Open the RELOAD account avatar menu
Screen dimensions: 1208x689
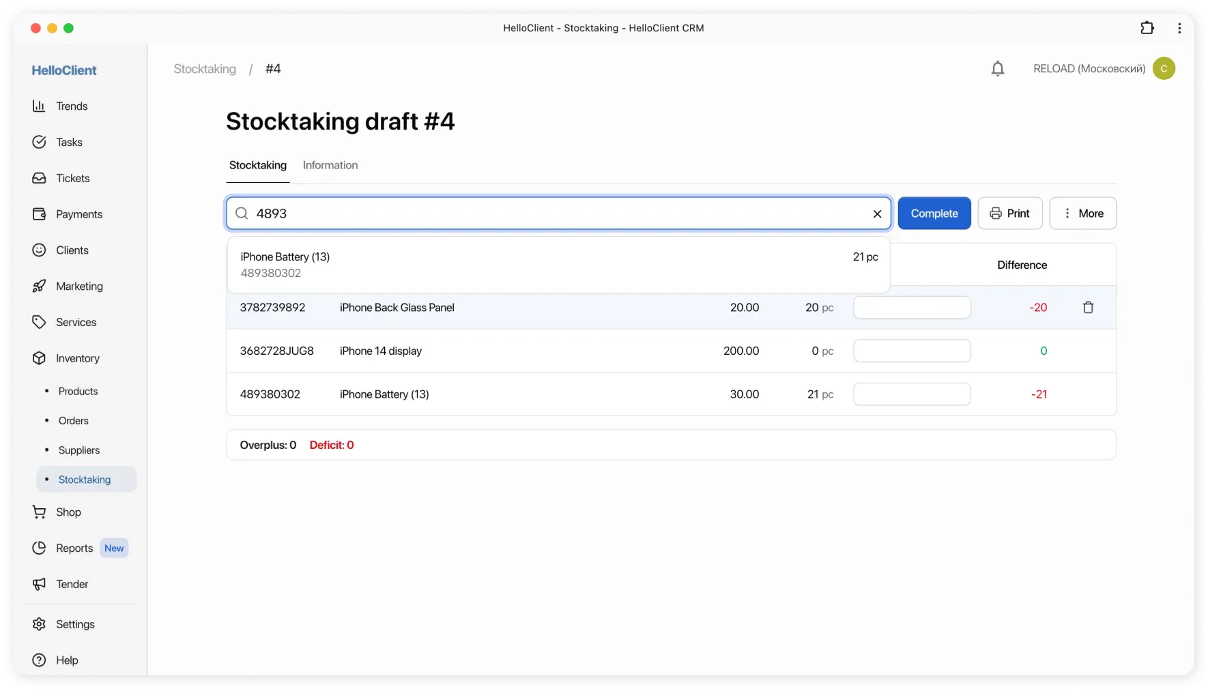[1164, 69]
